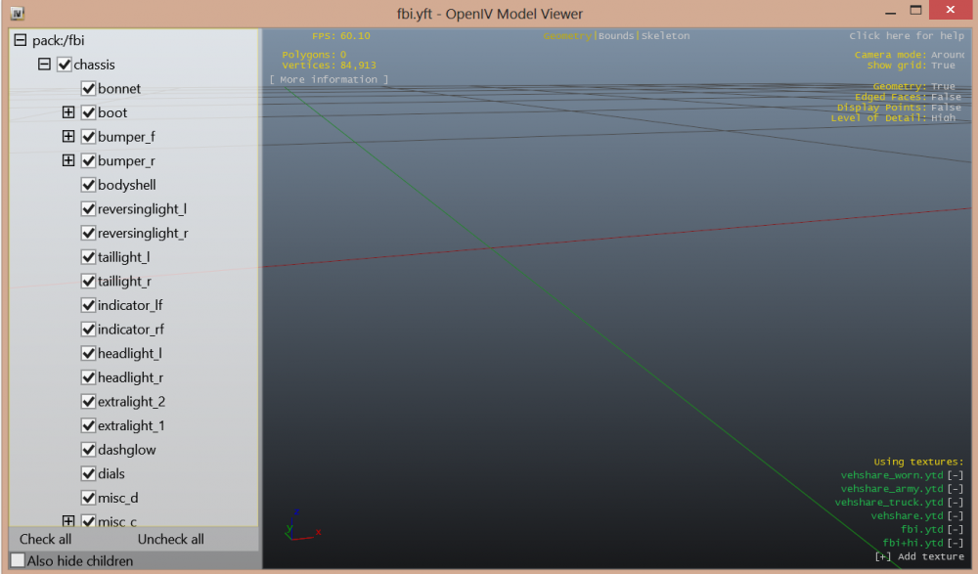This screenshot has width=978, height=574.
Task: Click the [+] Add texture icon
Action: 882,555
